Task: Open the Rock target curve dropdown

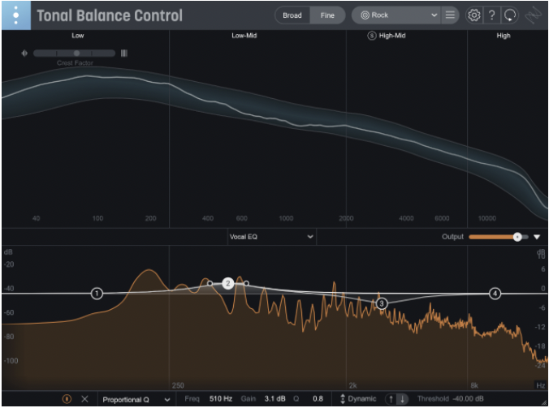Action: coord(396,15)
